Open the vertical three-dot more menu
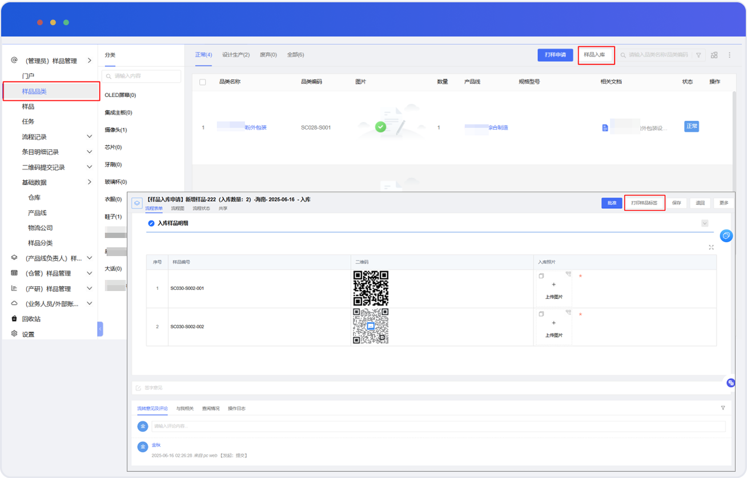This screenshot has height=478, width=747. pos(729,55)
